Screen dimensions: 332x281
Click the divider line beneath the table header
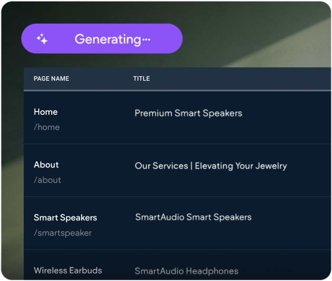tap(176, 90)
